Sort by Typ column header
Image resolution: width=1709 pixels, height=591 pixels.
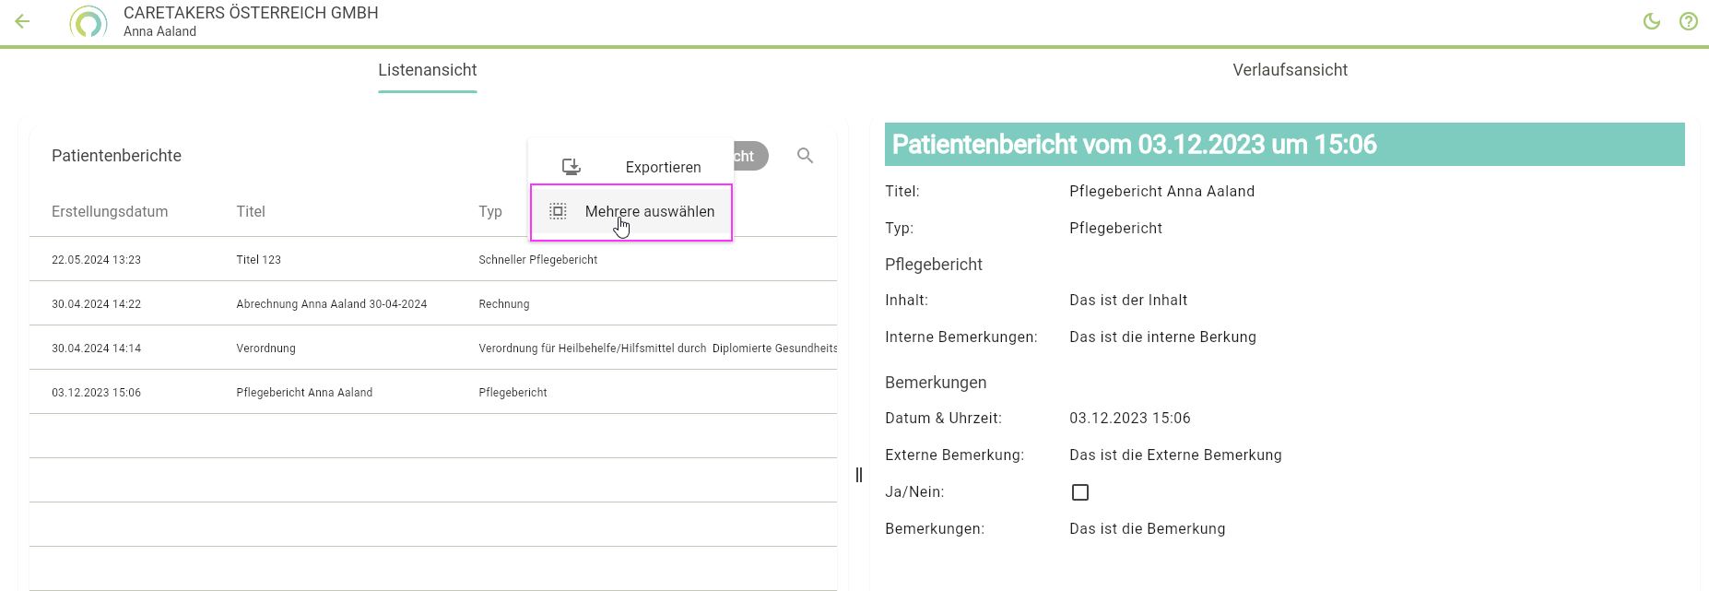click(x=489, y=211)
